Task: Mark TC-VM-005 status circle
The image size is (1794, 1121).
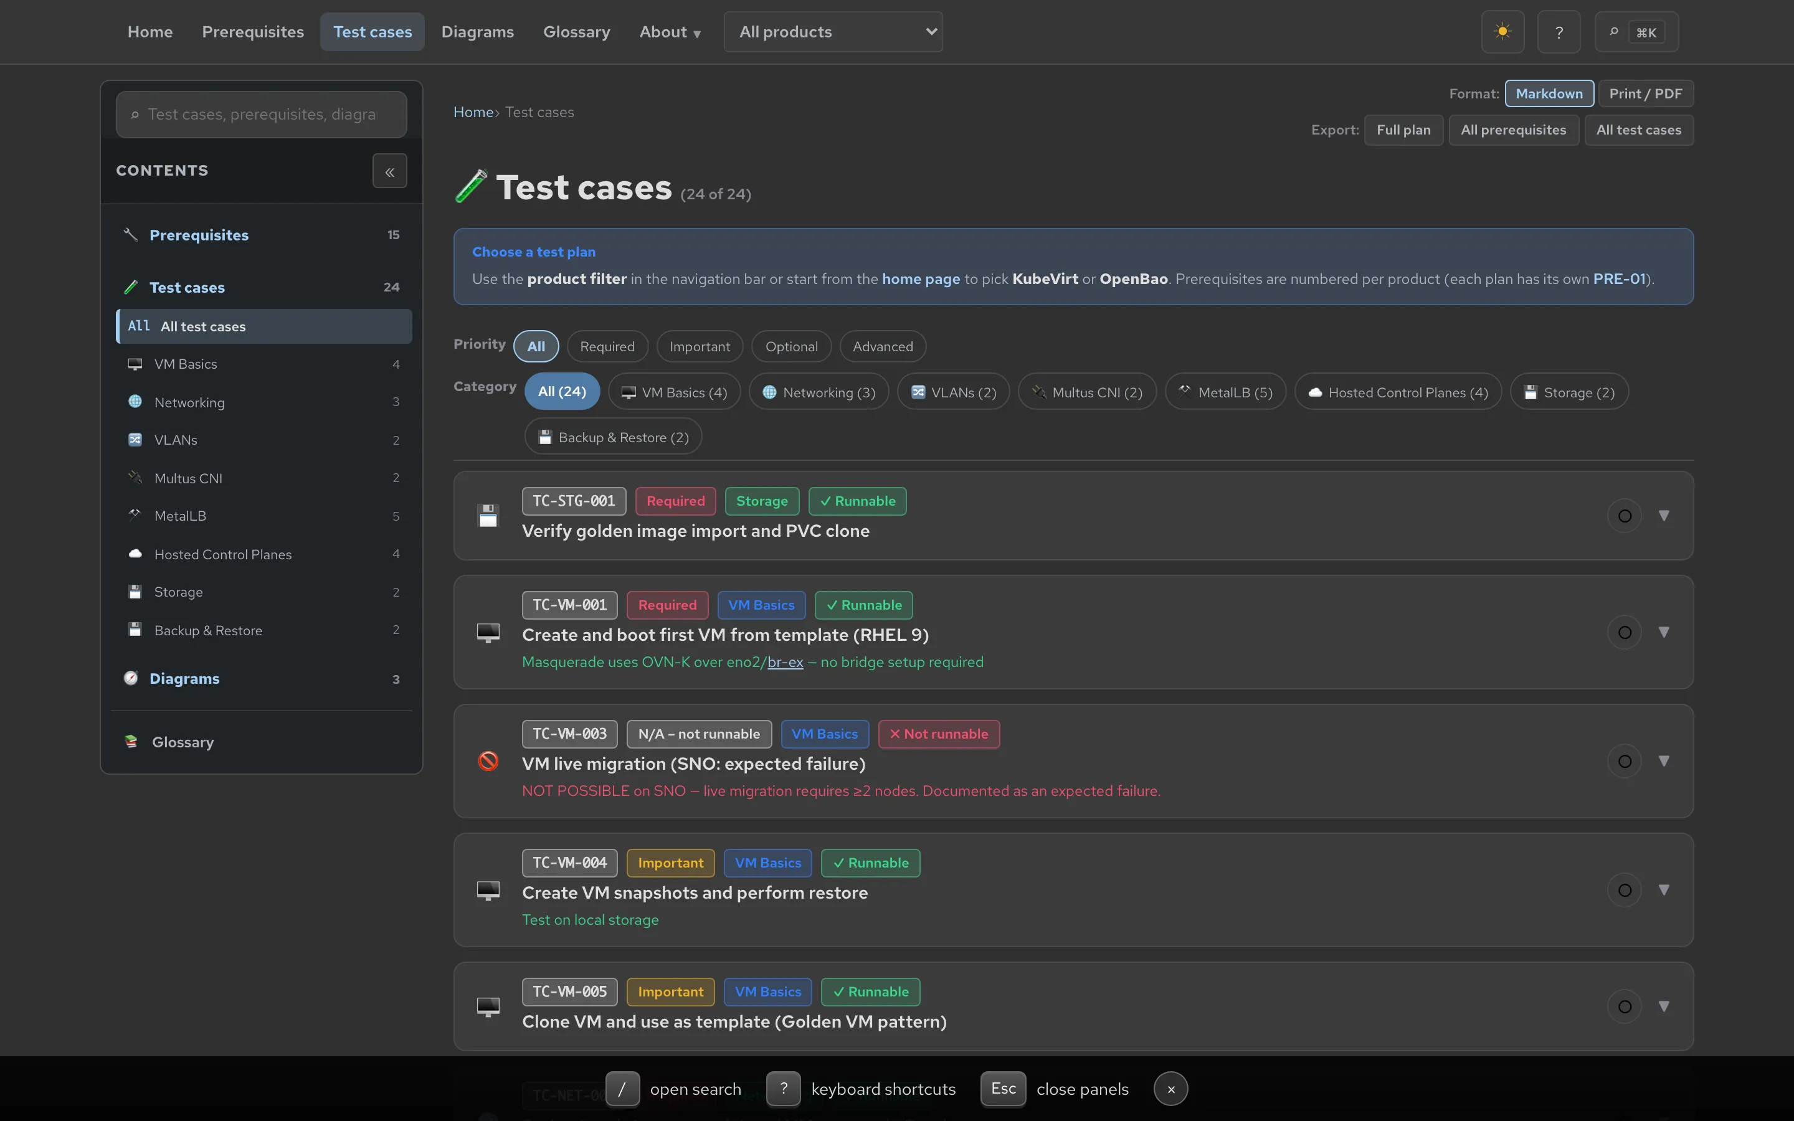Action: pyautogui.click(x=1624, y=1007)
